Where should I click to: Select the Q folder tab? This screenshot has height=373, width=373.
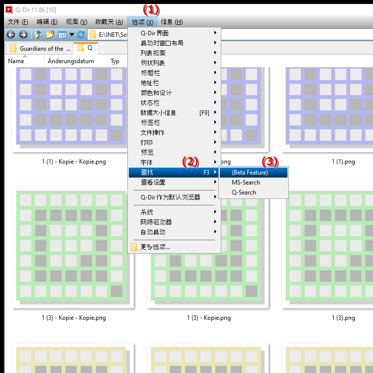(86, 48)
